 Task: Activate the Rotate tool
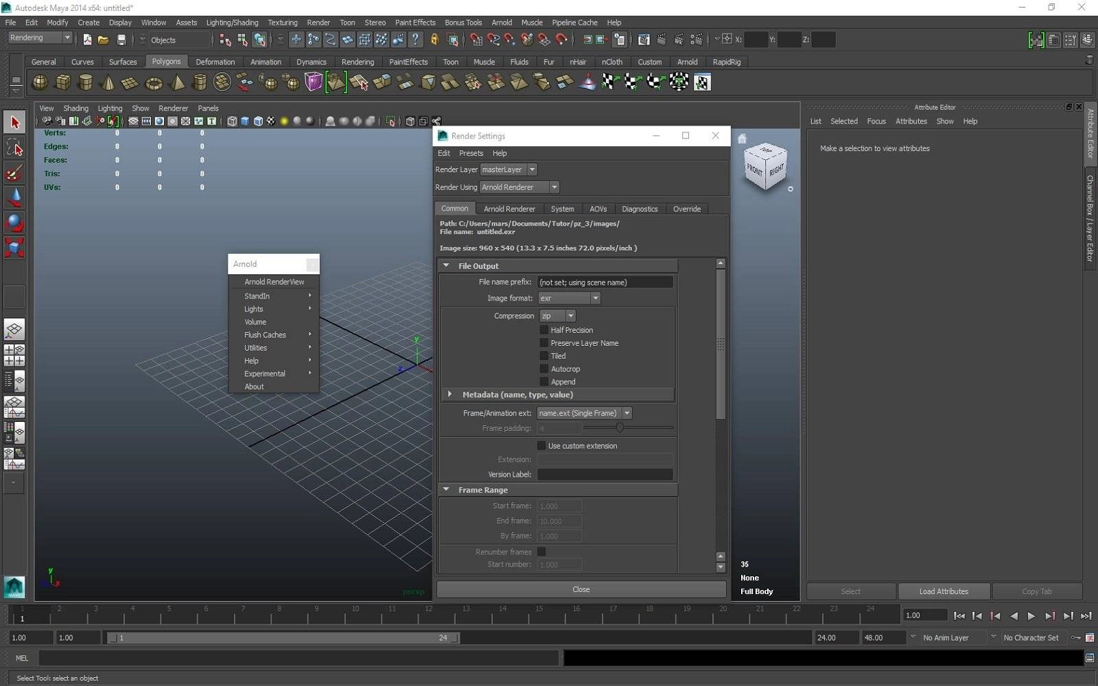pos(14,222)
